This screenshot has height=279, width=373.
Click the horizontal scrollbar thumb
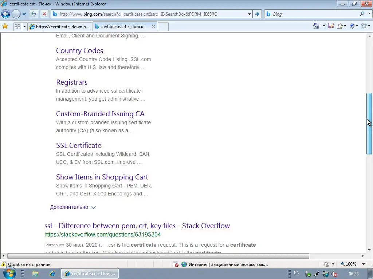click(158, 256)
